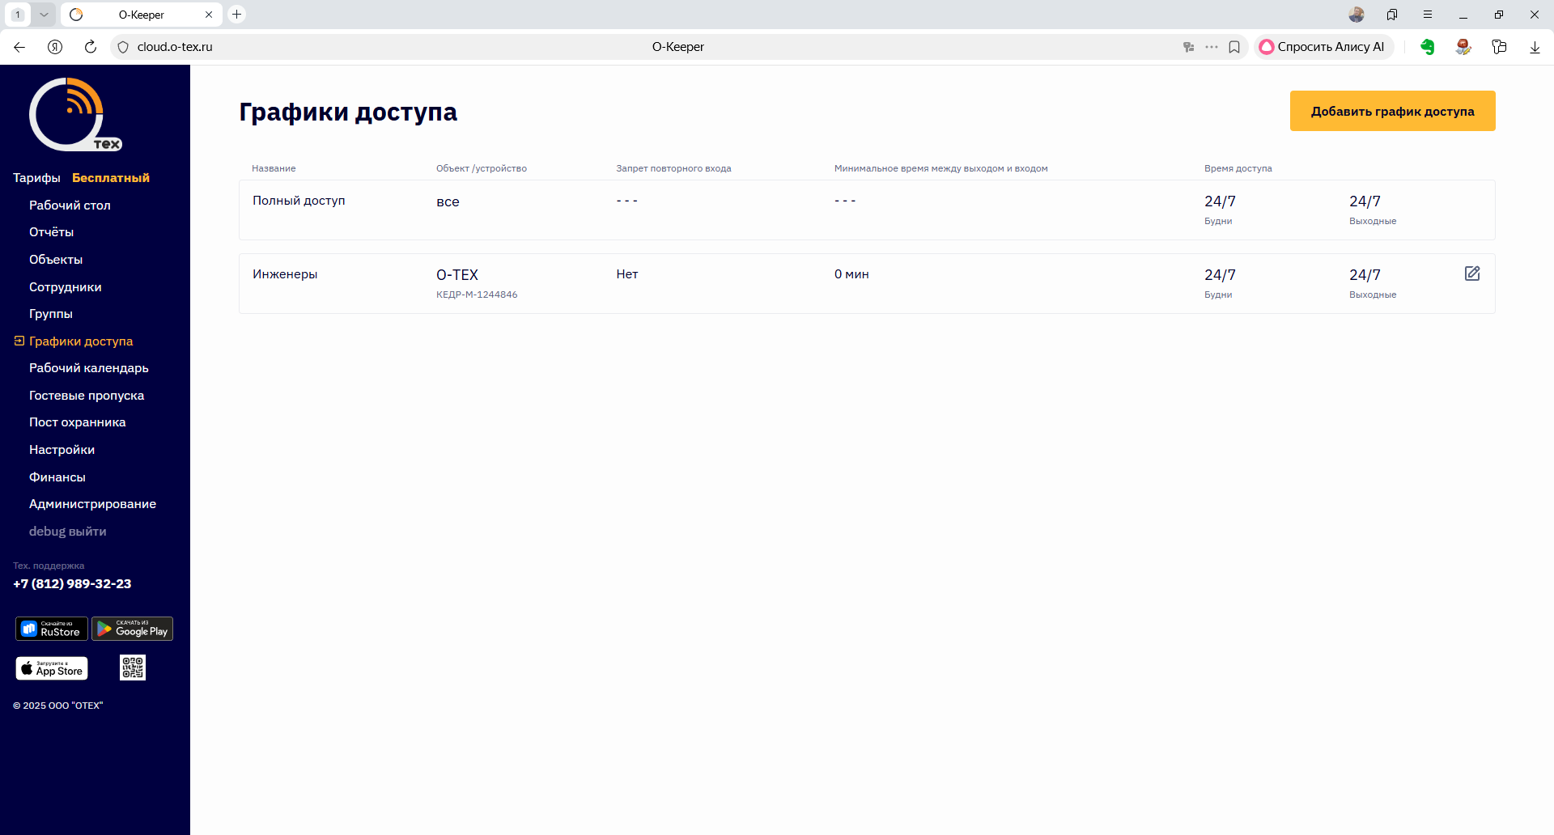Viewport: 1554px width, 835px height.
Task: Click Добавить график доступа button
Action: [x=1392, y=111]
